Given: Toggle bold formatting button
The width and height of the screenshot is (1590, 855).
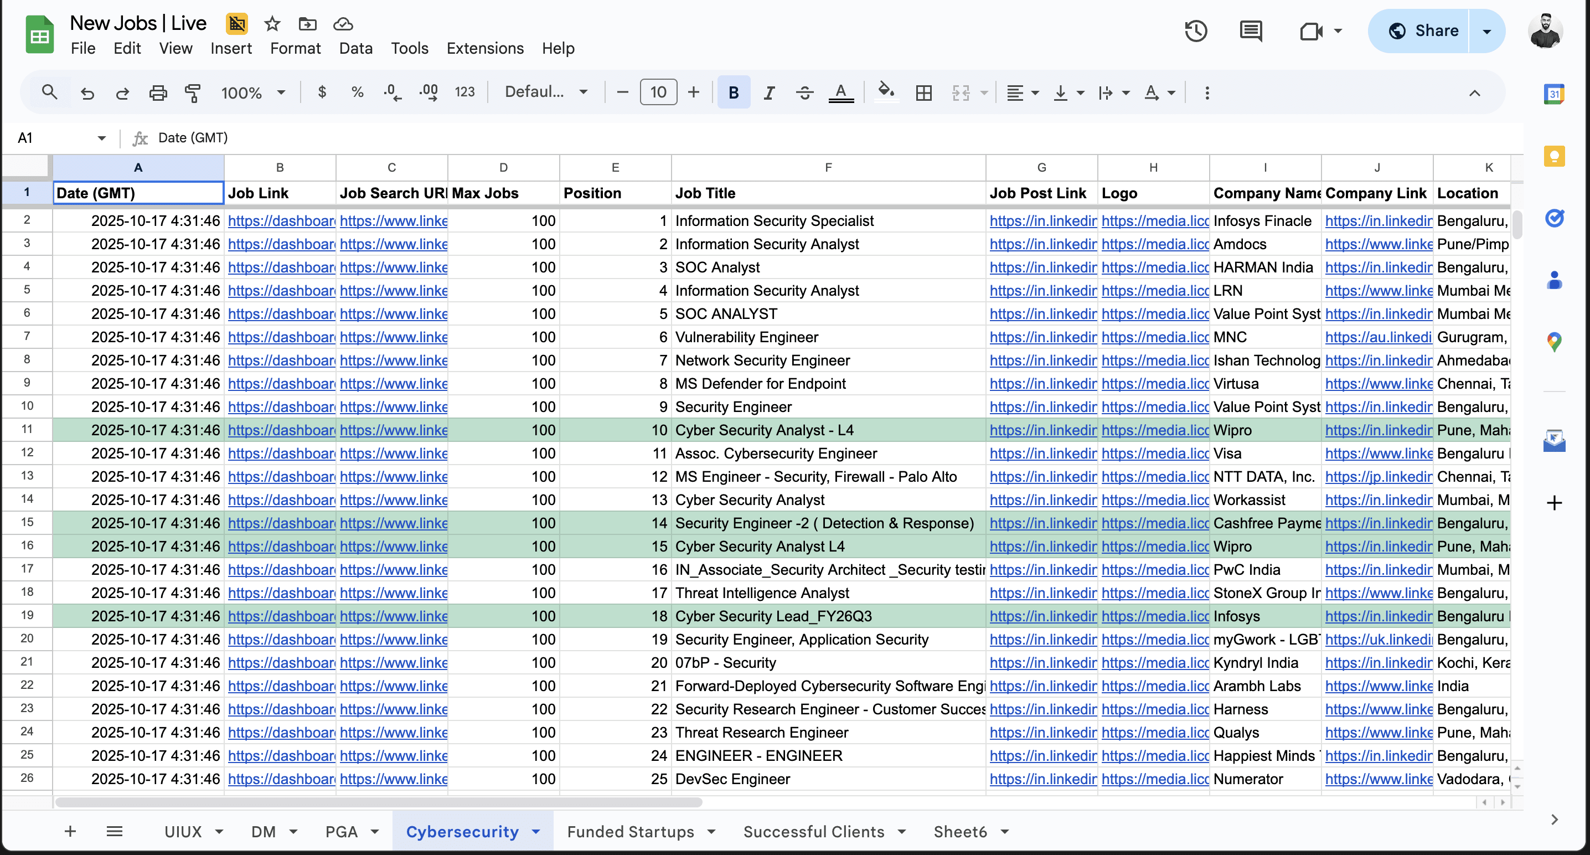Looking at the screenshot, I should pos(734,92).
